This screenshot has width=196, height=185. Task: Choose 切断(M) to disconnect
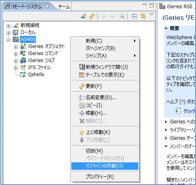pyautogui.click(x=105, y=151)
